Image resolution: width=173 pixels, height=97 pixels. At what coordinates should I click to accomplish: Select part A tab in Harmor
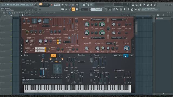(54, 56)
